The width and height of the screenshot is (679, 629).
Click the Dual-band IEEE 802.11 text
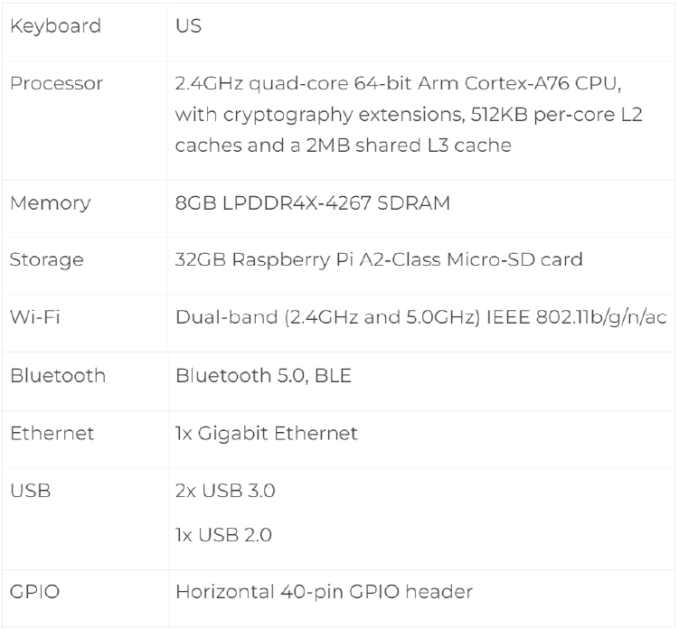pos(421,318)
